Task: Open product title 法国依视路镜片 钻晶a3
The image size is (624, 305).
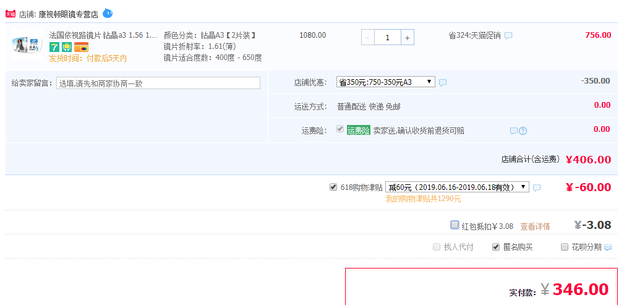Action: pyautogui.click(x=103, y=35)
